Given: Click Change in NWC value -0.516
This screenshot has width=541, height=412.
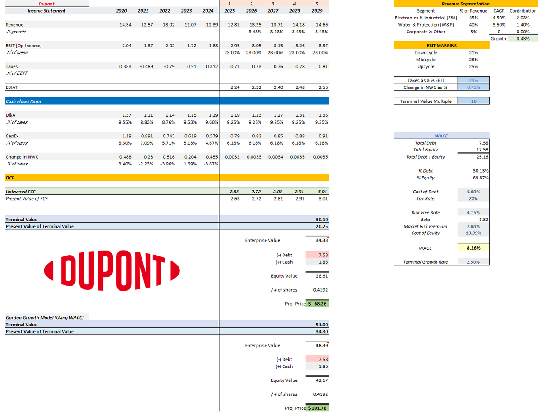Looking at the screenshot, I should pos(166,157).
